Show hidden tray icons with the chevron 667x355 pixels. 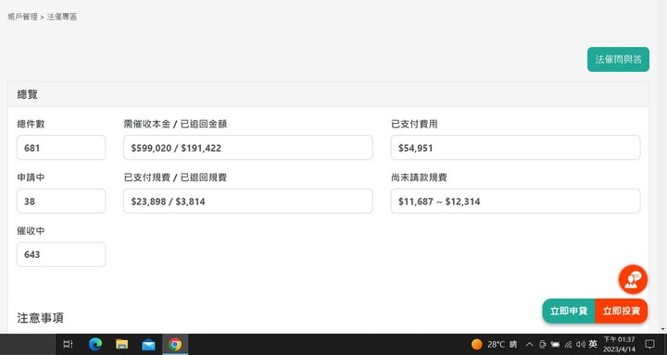[530, 345]
